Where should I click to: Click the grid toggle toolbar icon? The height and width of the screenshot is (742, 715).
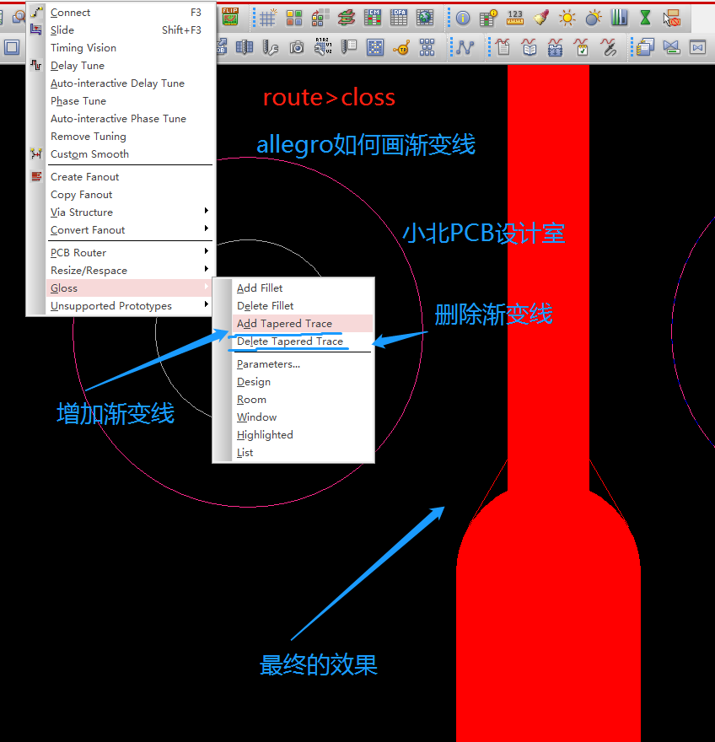267,18
